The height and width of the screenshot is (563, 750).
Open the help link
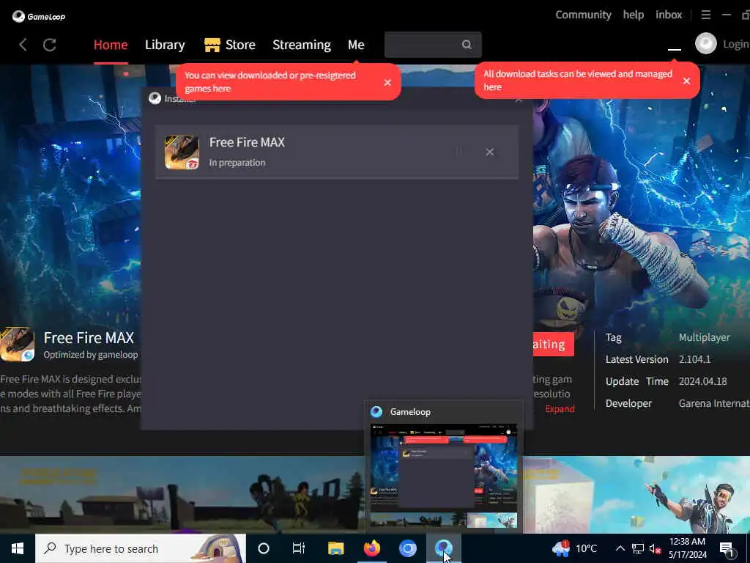point(634,15)
